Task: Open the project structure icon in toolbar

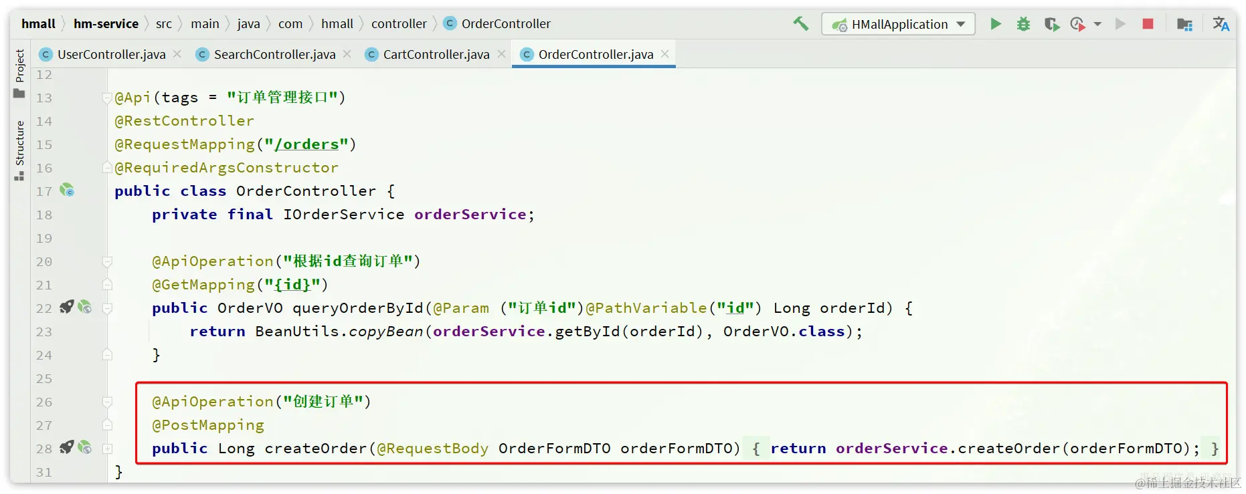Action: click(1184, 24)
